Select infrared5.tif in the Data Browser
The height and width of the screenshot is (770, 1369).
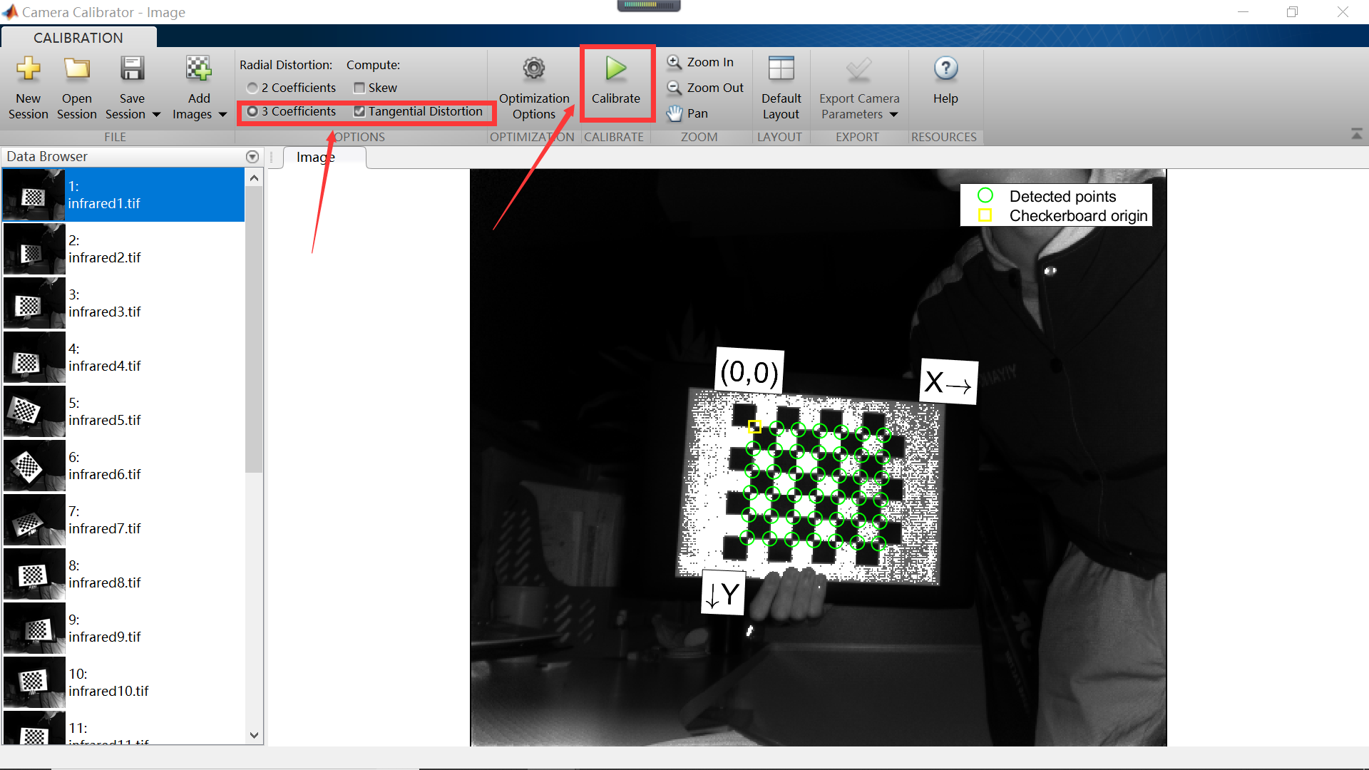(x=105, y=411)
